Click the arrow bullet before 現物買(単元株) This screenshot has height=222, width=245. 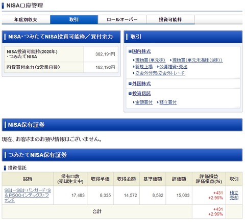pyautogui.click(x=134, y=60)
